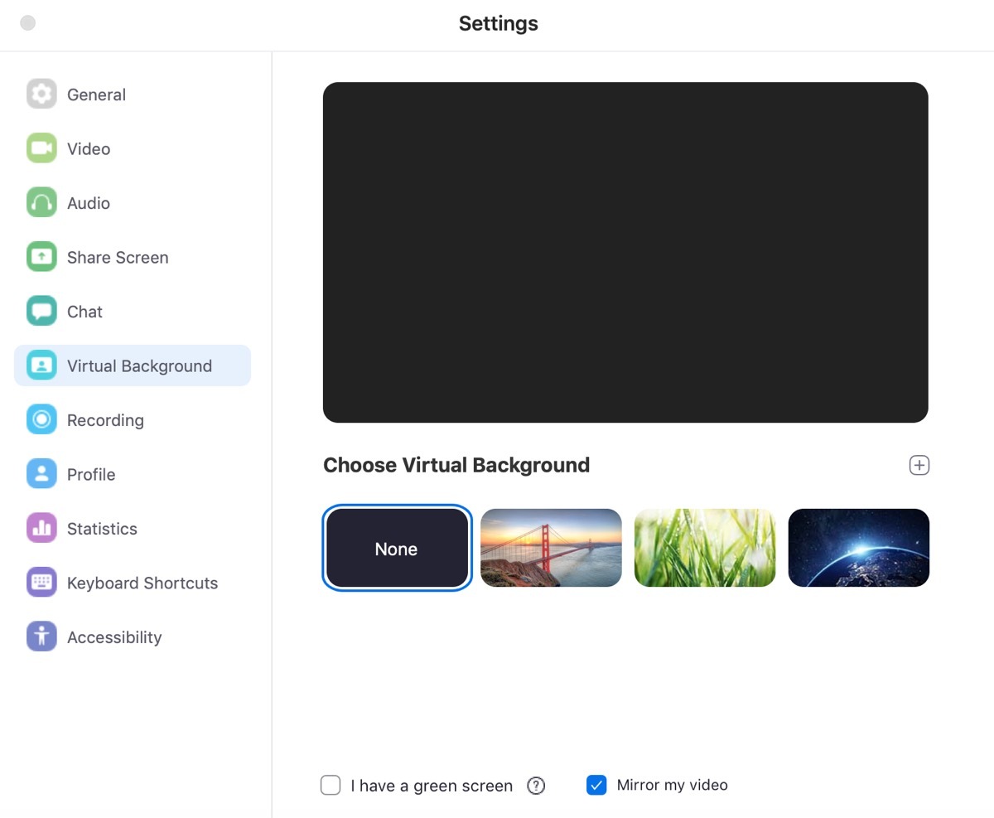Open the Video settings icon

(41, 148)
